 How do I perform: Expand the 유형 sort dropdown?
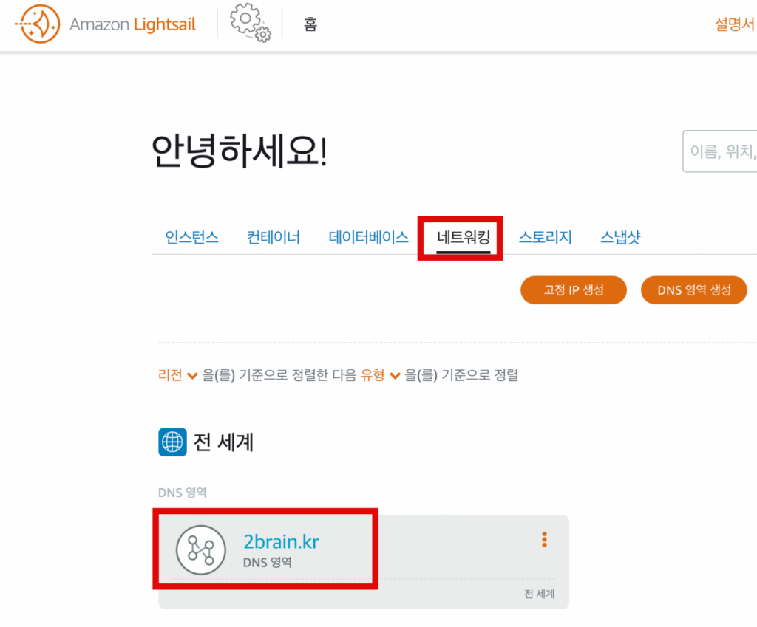point(380,375)
